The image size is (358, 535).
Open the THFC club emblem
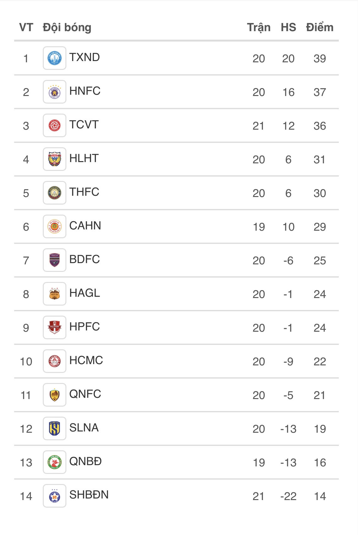[54, 193]
